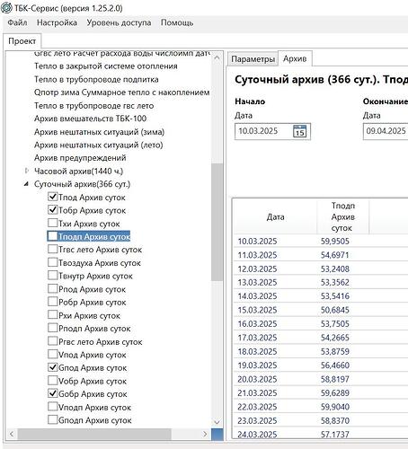
Task: Click the tree vertical scrollbar thumb
Action: tap(217, 222)
